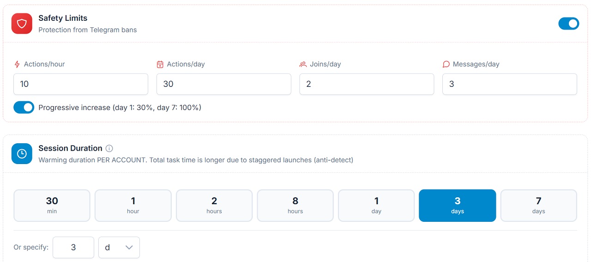The height and width of the screenshot is (262, 591).
Task: Click the Or specify number field
Action: 73,247
